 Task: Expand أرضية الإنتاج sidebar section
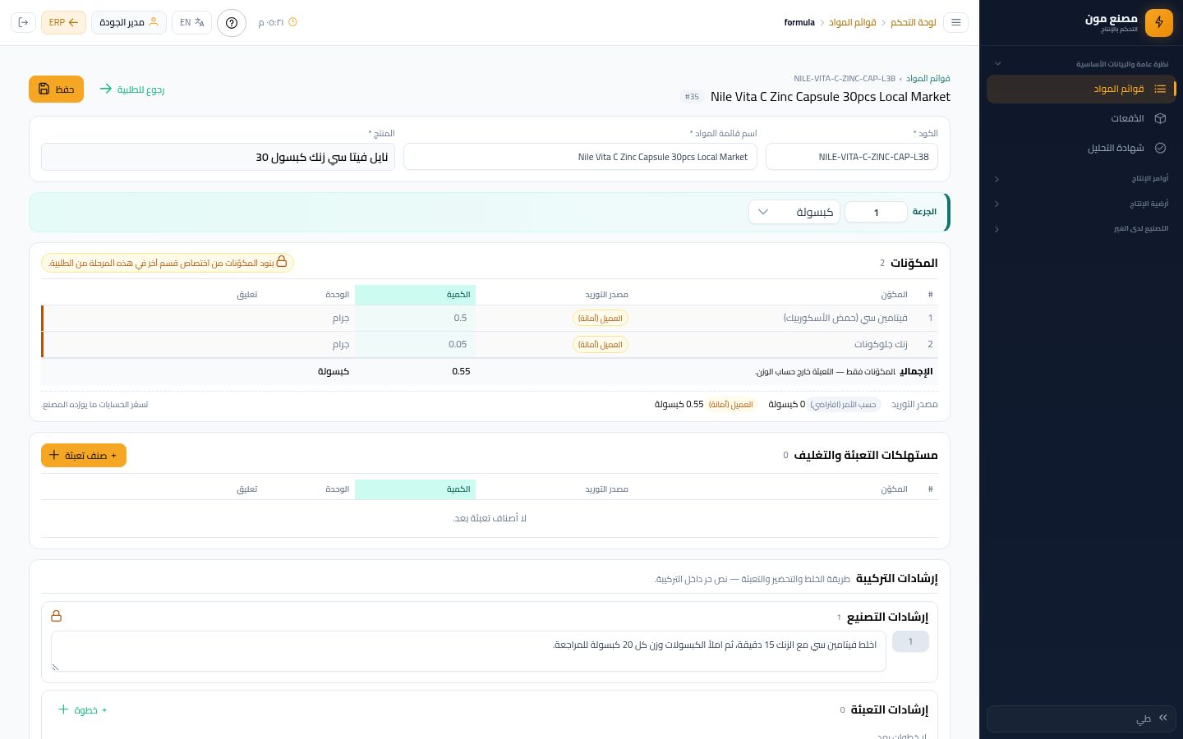(x=1080, y=204)
